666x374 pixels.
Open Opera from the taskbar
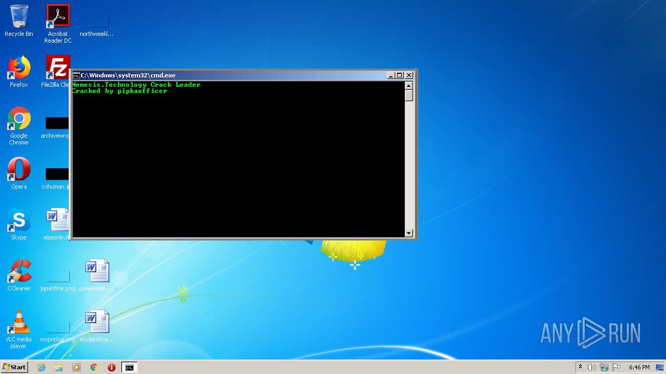click(x=111, y=367)
